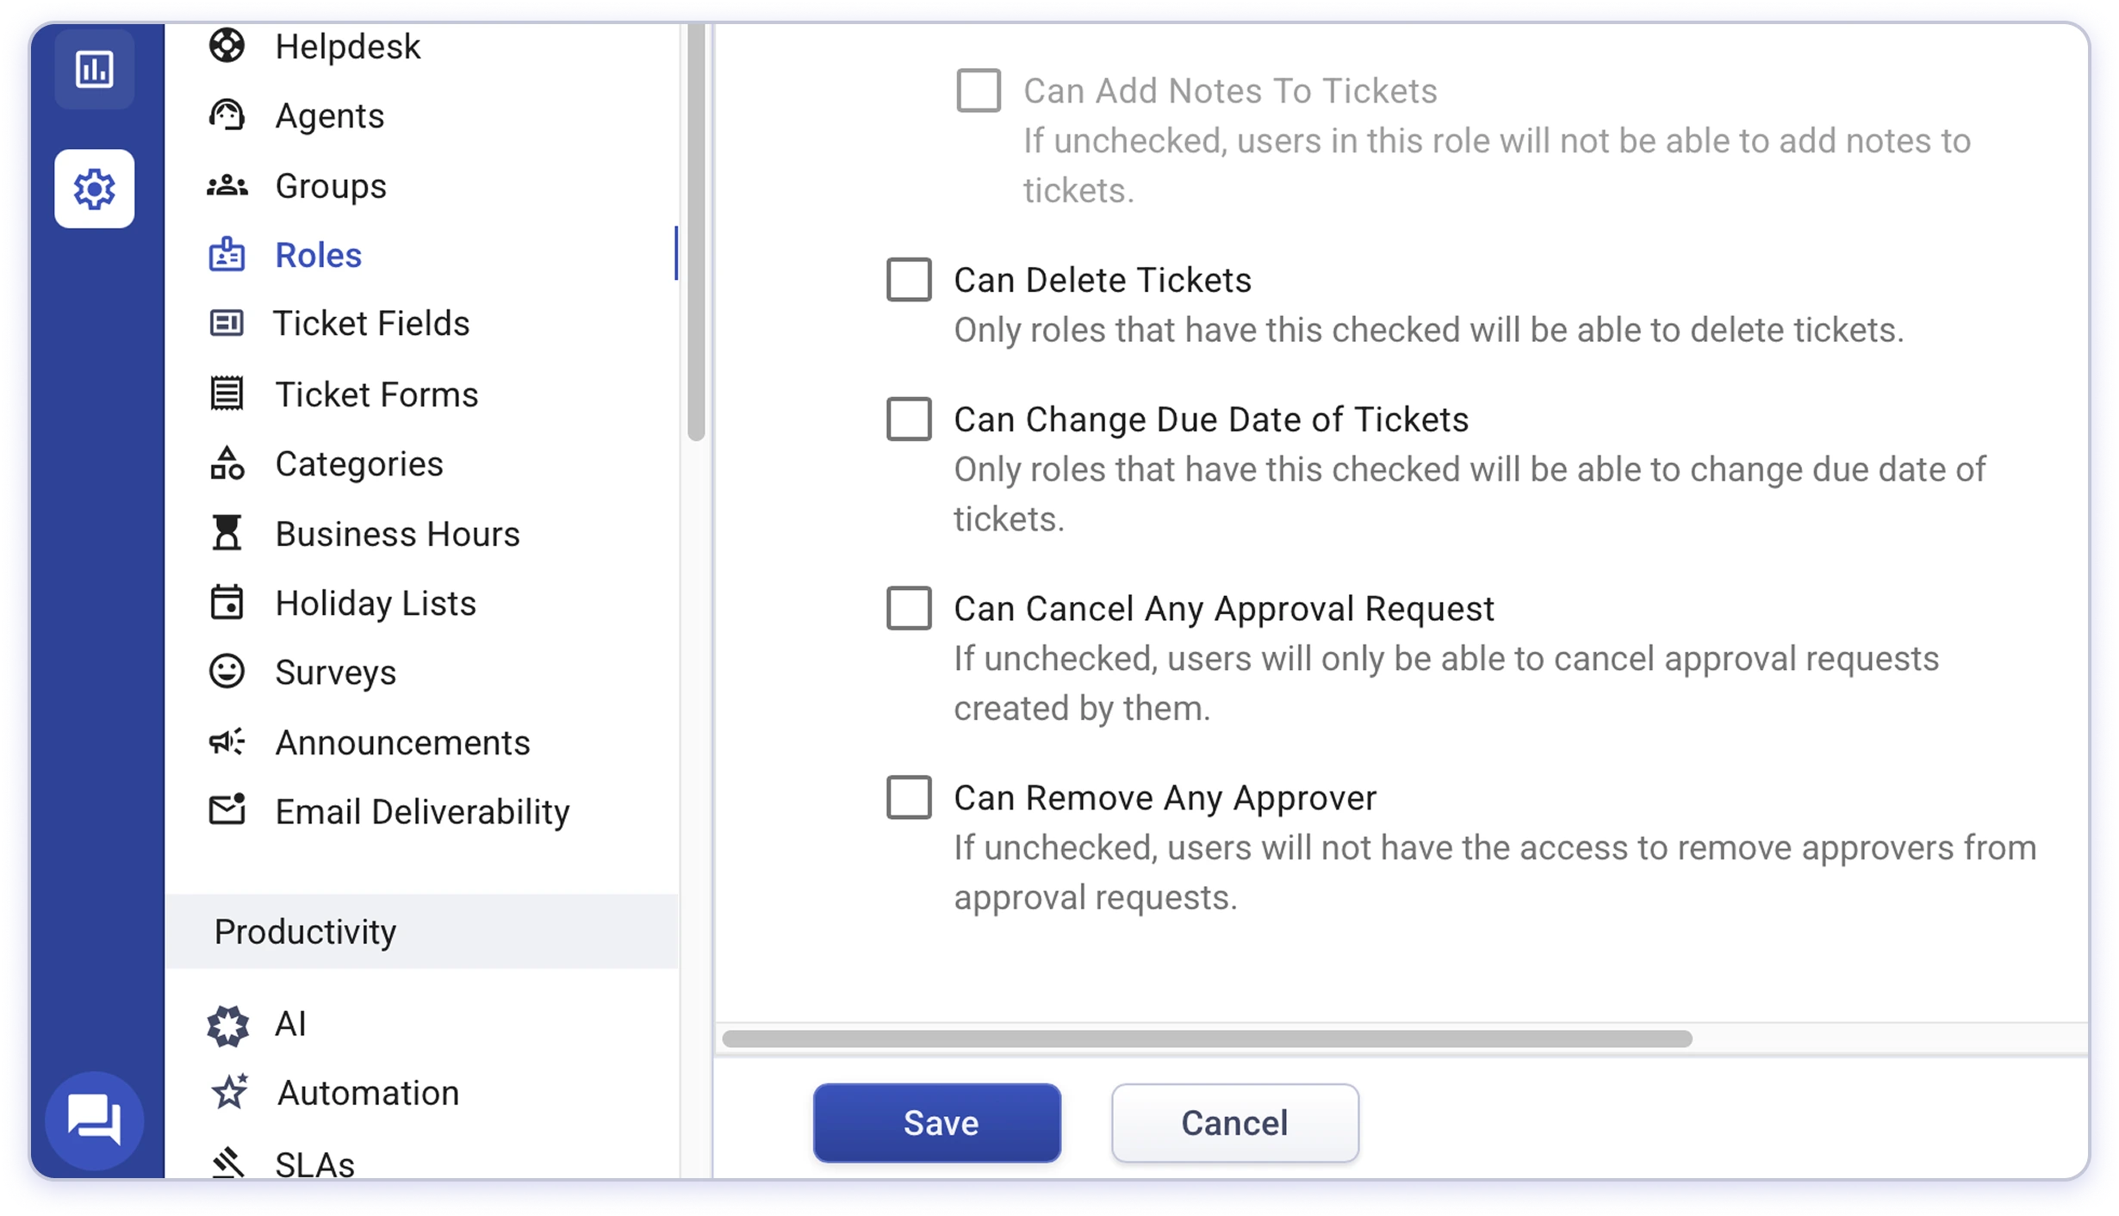2119x1216 pixels.
Task: Select the Agents headset icon
Action: (227, 115)
